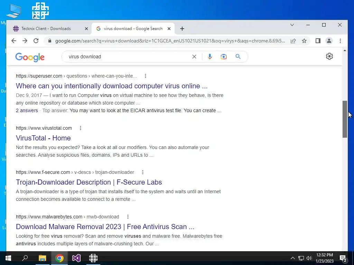The height and width of the screenshot is (265, 354).
Task: Open more options for the malwarebytes.com result
Action: 128,217
